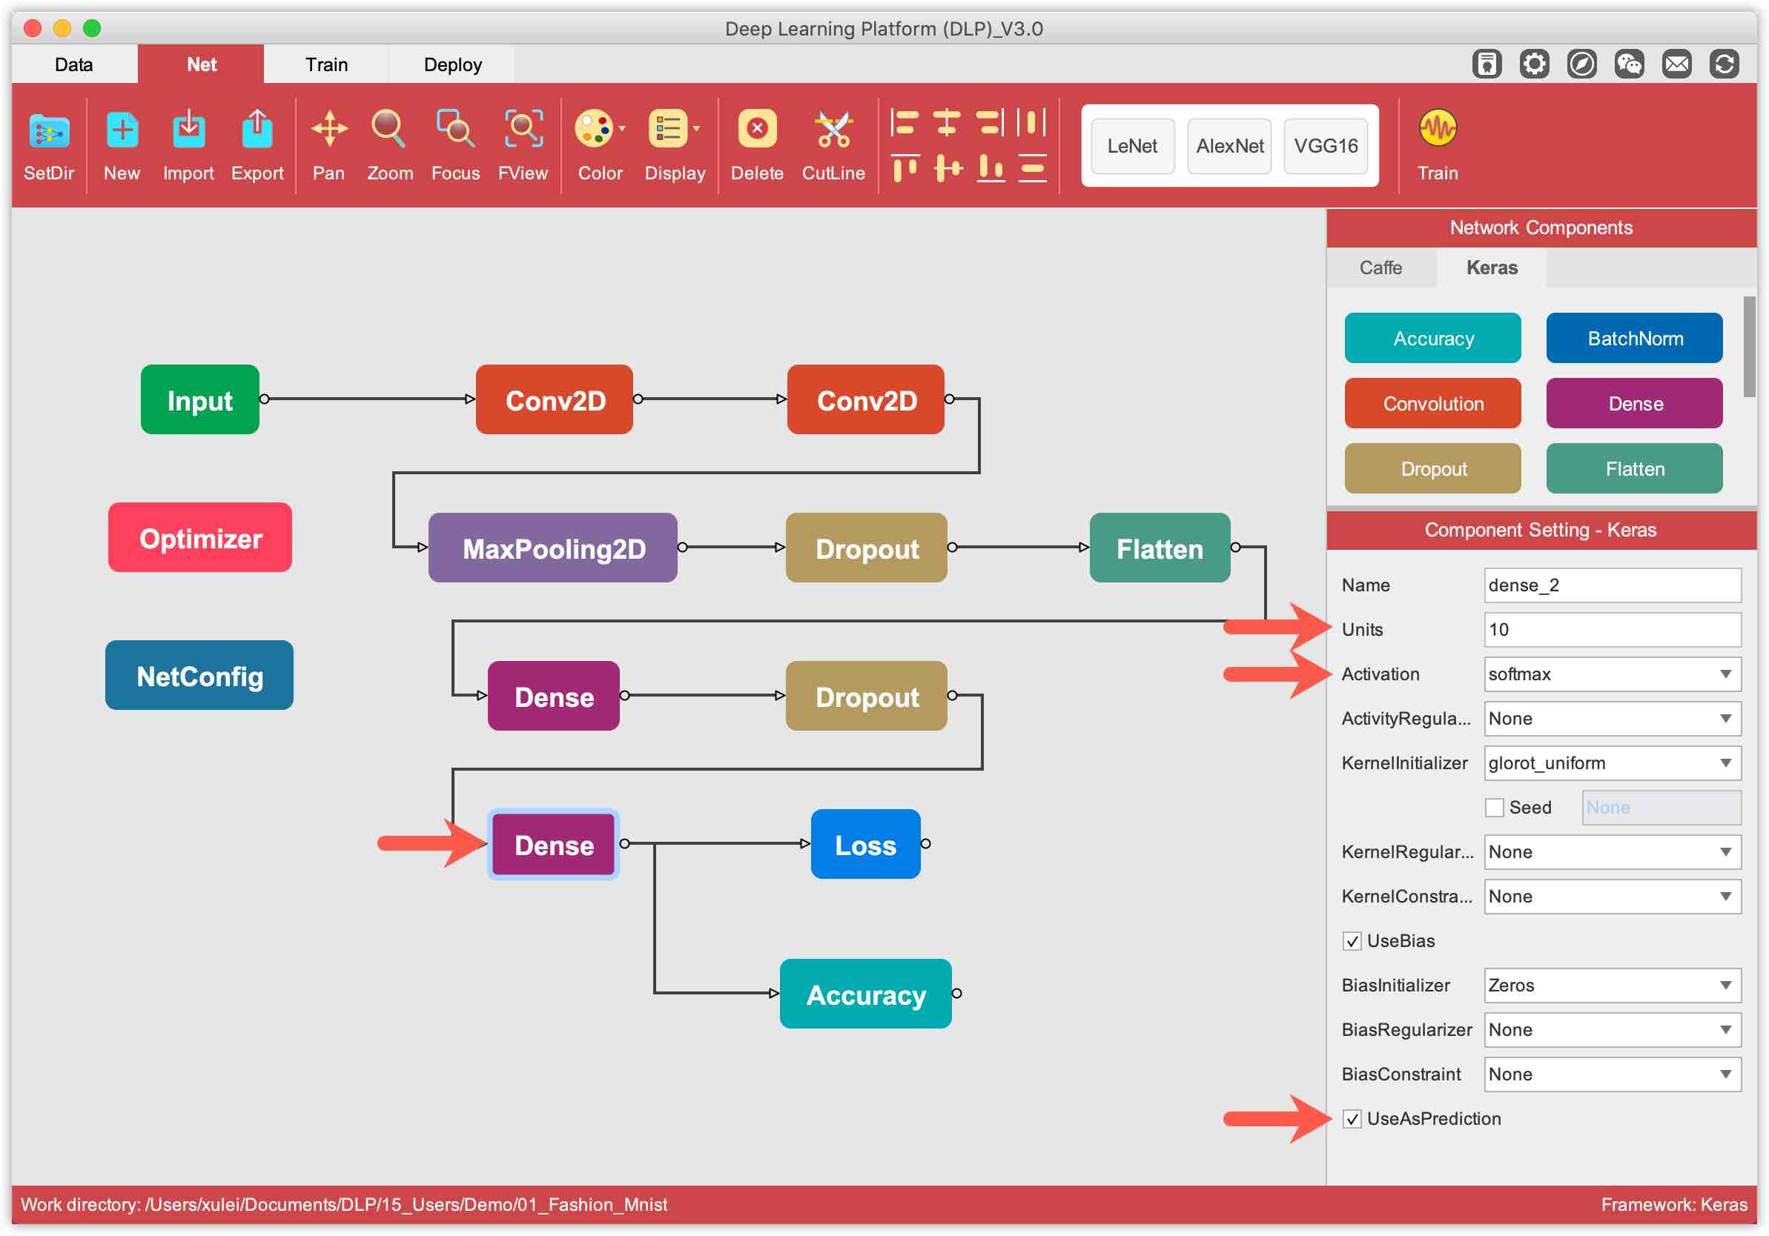The height and width of the screenshot is (1236, 1769).
Task: Toggle the UseAsPrediction checkbox
Action: (x=1352, y=1118)
